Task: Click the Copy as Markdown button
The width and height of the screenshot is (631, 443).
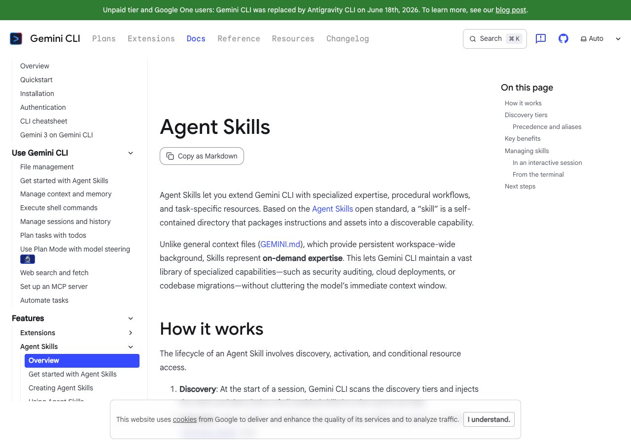Action: (x=202, y=156)
